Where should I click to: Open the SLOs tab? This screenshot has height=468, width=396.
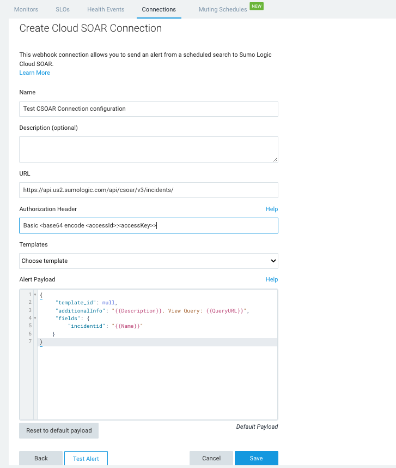(63, 9)
